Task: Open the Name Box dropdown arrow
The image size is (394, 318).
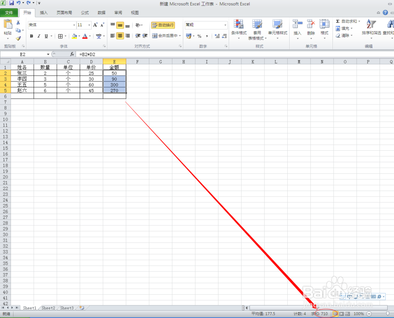Action: tap(48, 54)
